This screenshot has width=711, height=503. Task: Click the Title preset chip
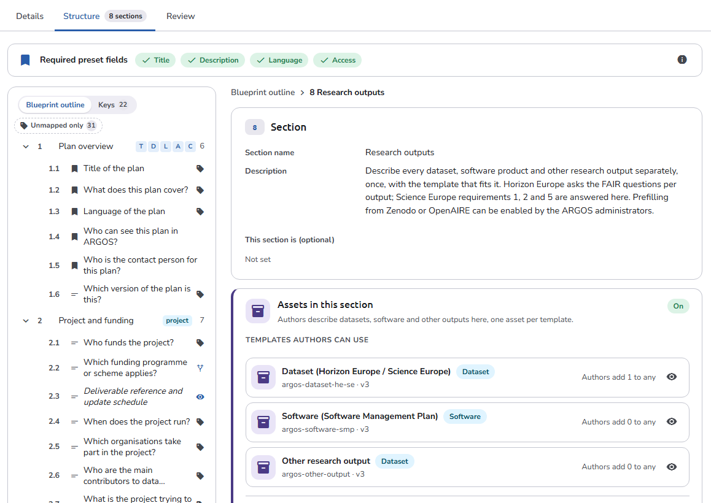(x=155, y=60)
